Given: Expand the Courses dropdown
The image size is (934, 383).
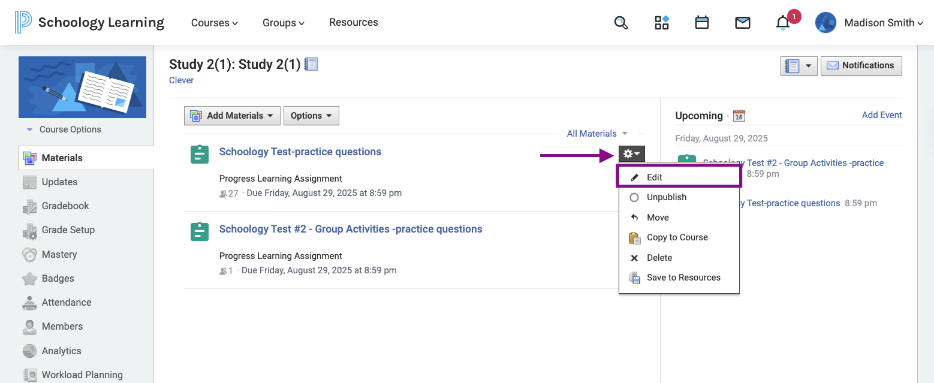Looking at the screenshot, I should (215, 23).
